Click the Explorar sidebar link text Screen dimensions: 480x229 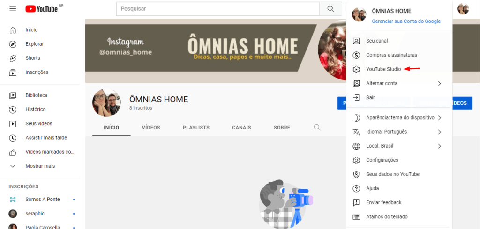coord(35,44)
